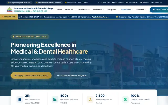The width and height of the screenshot is (168, 105).
Task: Open the Academics menu
Action: pyautogui.click(x=98, y=10)
